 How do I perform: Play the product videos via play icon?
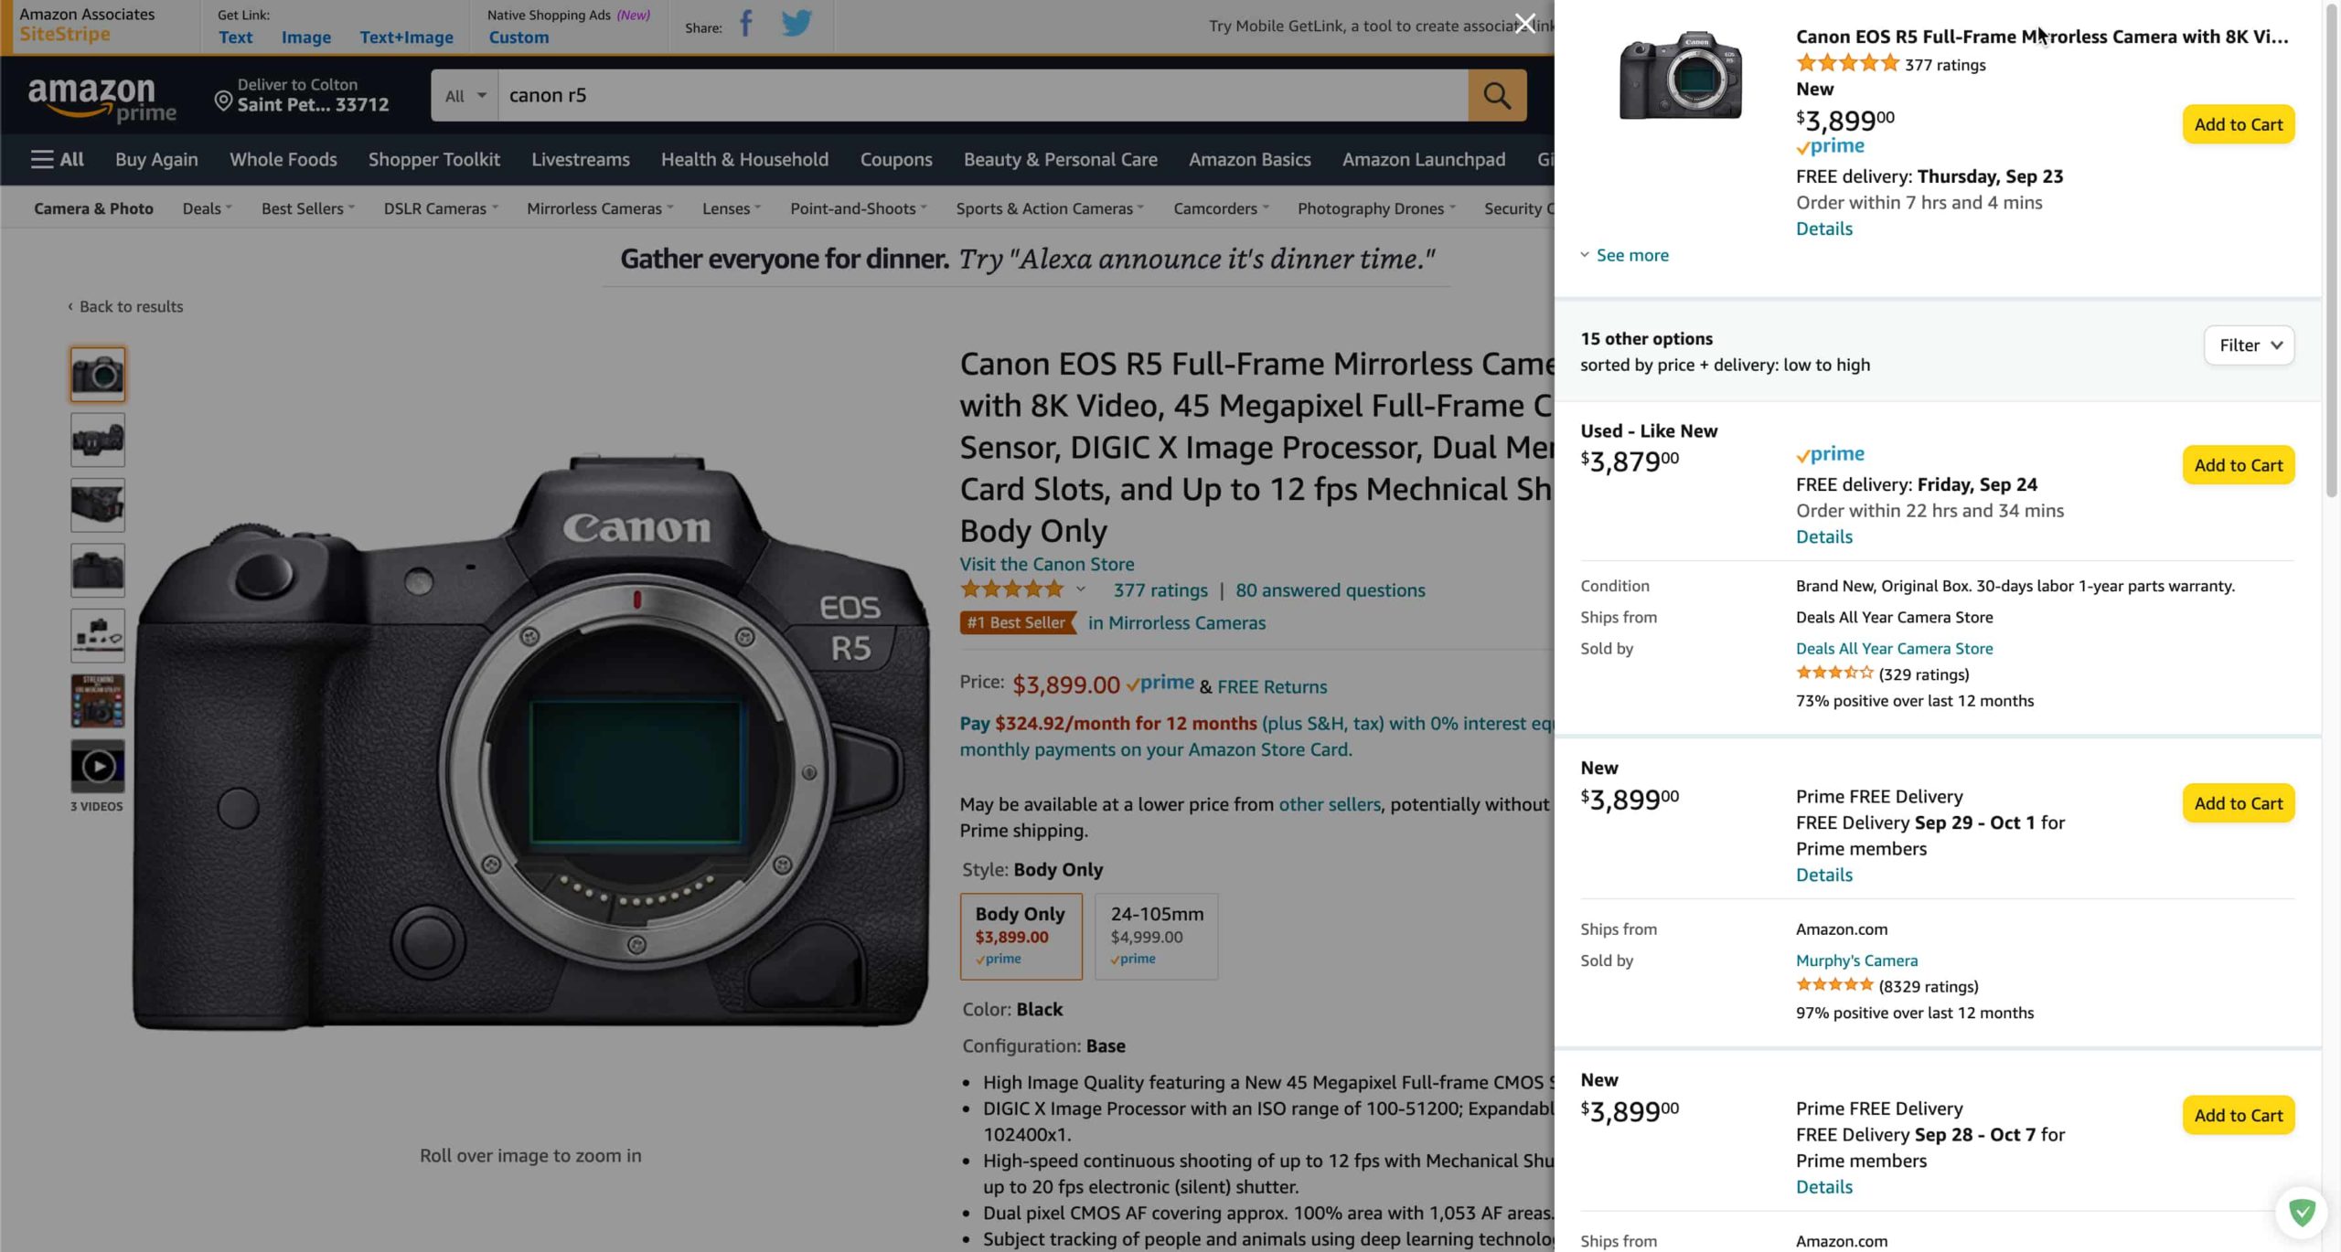[x=97, y=766]
